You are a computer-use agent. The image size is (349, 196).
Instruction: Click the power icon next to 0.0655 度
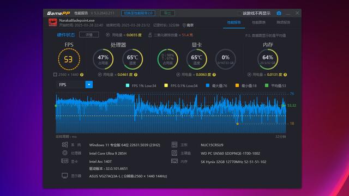pos(108,35)
